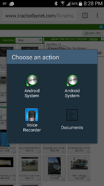
Task: Click the 8:28 PM clock
Action: point(93,3)
